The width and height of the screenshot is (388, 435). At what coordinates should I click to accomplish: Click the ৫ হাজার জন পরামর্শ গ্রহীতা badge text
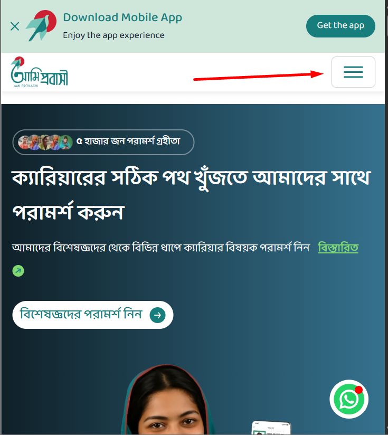point(128,141)
